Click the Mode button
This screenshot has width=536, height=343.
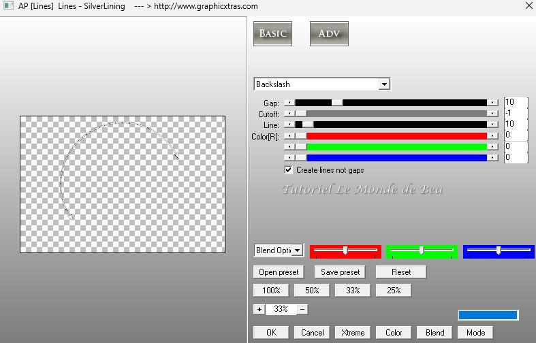(475, 332)
